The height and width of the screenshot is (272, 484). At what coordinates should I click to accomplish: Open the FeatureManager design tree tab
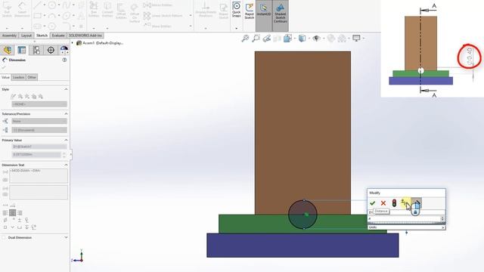pos(8,50)
